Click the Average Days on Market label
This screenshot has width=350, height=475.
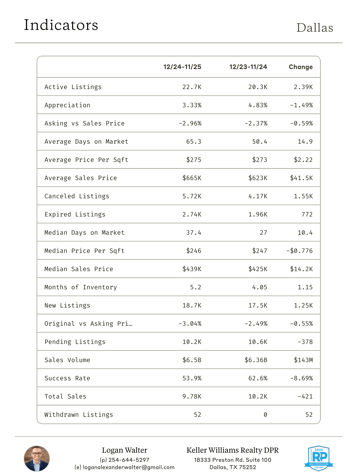click(x=86, y=142)
